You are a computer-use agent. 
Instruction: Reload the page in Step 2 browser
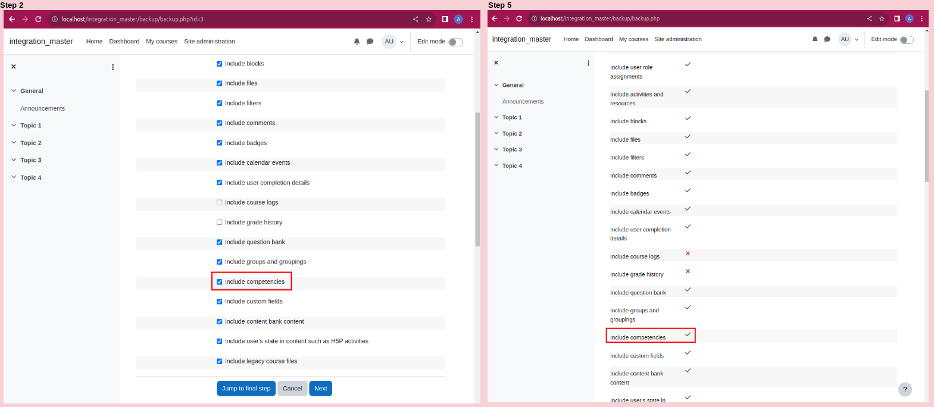pyautogui.click(x=38, y=19)
